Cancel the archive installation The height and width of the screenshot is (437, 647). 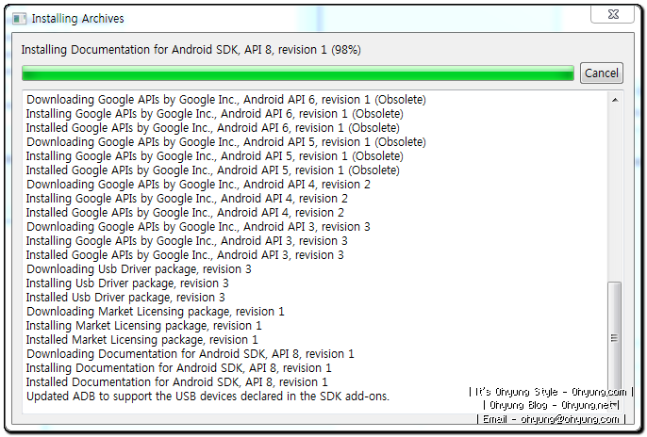601,73
